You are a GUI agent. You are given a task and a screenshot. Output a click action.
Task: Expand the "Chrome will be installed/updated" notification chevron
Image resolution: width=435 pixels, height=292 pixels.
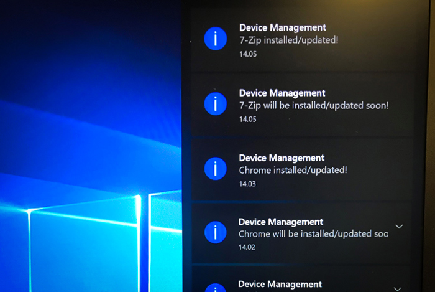point(399,227)
